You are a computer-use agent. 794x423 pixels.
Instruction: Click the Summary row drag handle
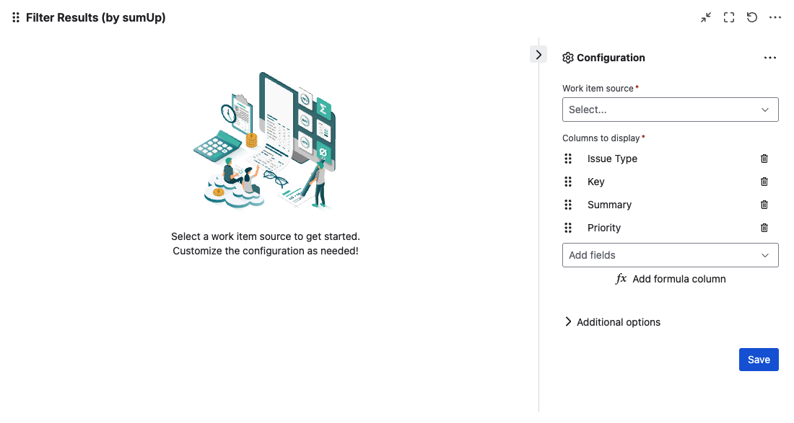pyautogui.click(x=568, y=205)
